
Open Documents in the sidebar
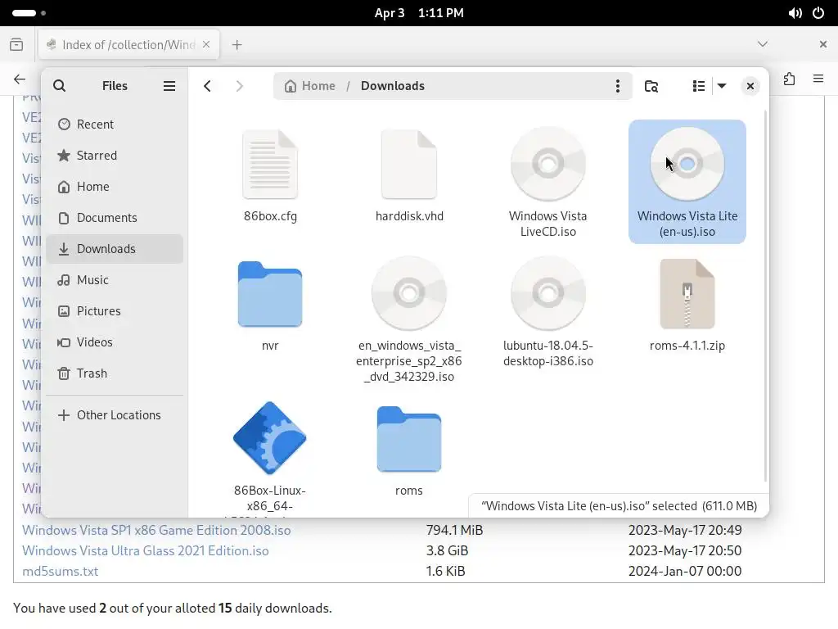(115, 218)
